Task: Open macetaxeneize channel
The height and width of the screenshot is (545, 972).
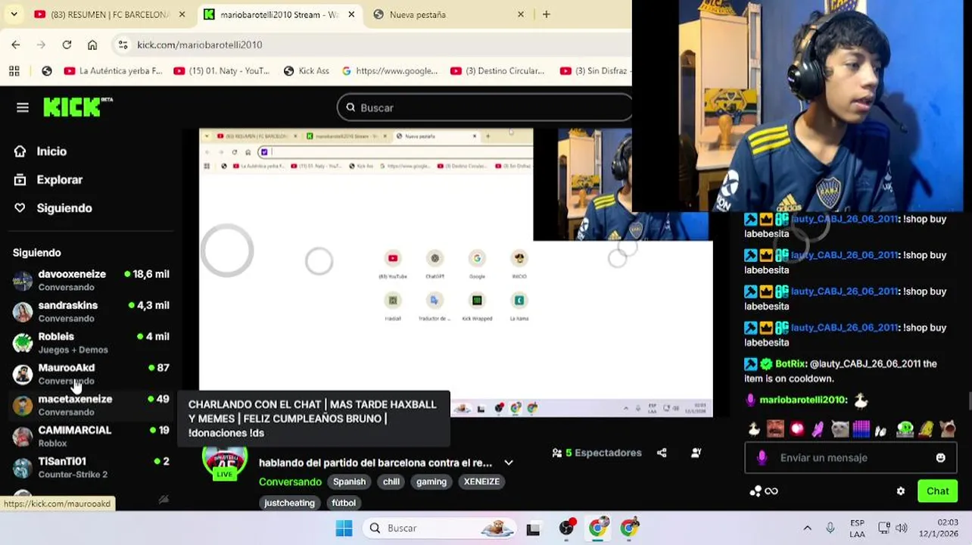Action: (91, 405)
